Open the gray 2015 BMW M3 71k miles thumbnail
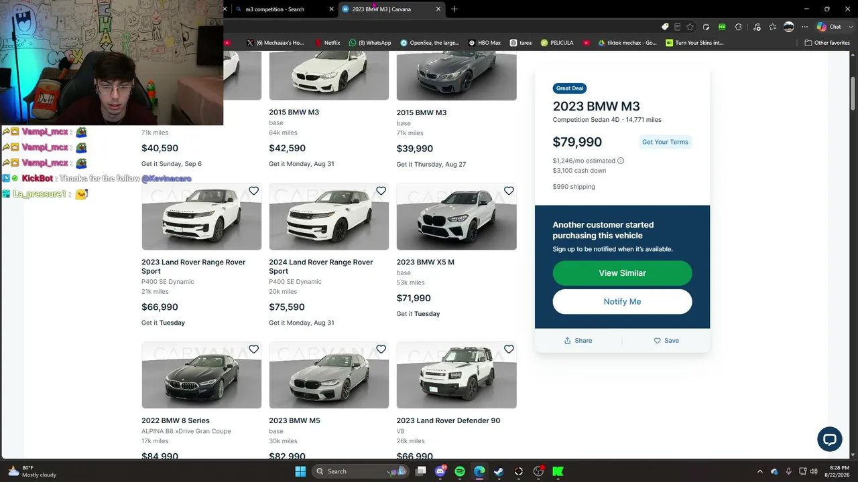 (x=456, y=76)
